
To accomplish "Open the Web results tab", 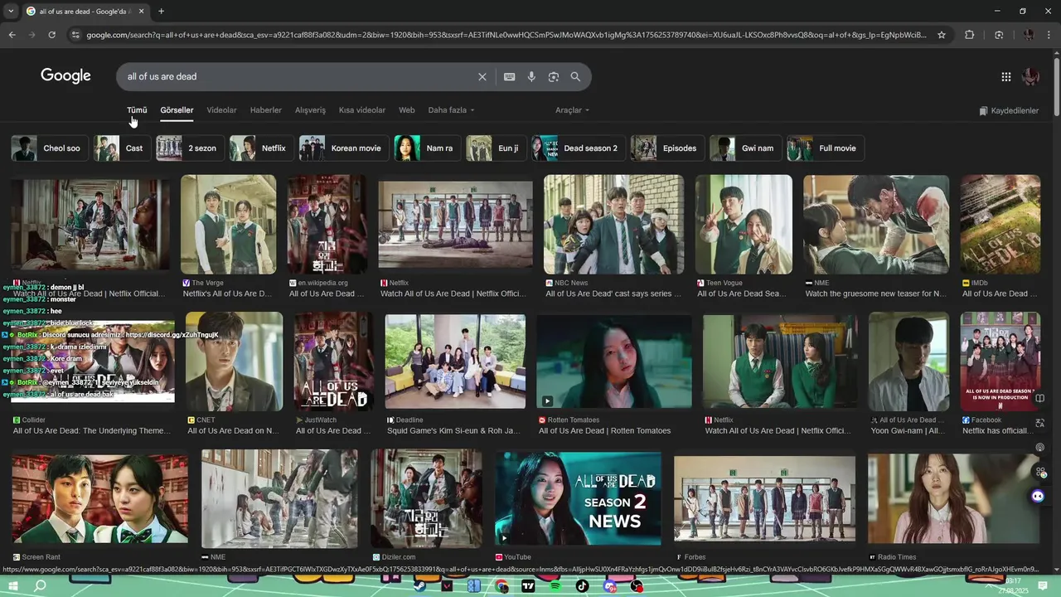I will point(407,110).
